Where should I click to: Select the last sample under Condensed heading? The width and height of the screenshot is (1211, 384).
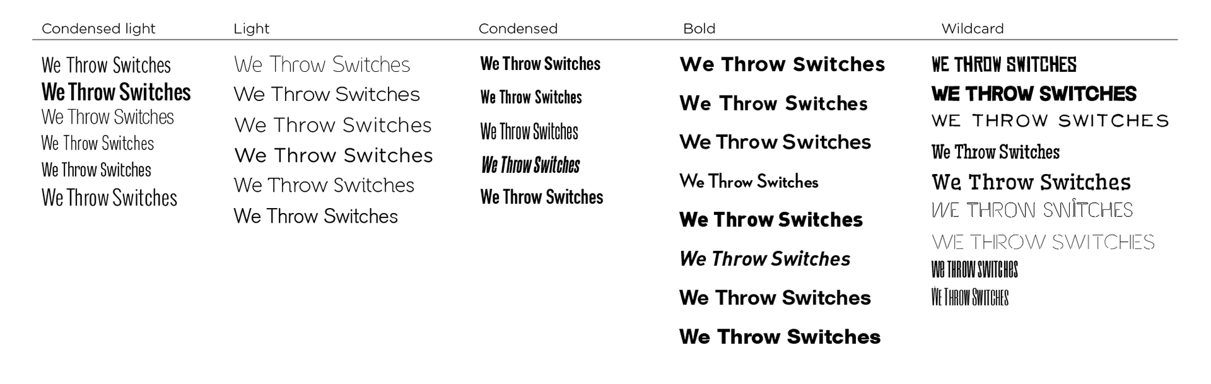click(541, 197)
